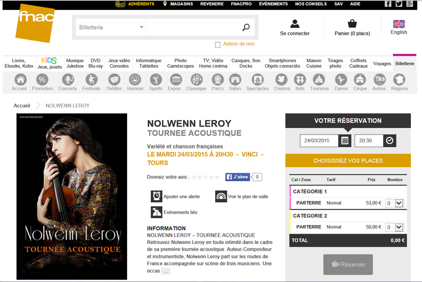The image size is (422, 282).
Task: Open the Classique music notes icon
Action: coord(196,80)
